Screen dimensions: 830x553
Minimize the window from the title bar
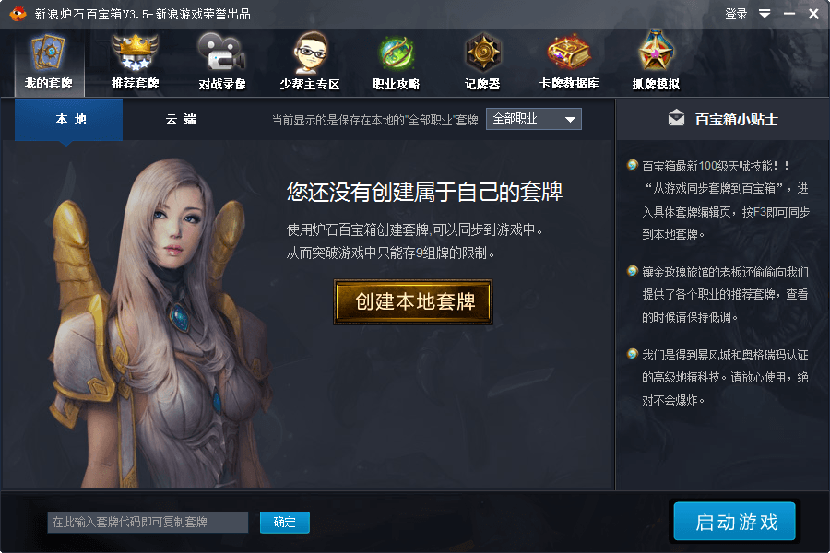coord(789,14)
